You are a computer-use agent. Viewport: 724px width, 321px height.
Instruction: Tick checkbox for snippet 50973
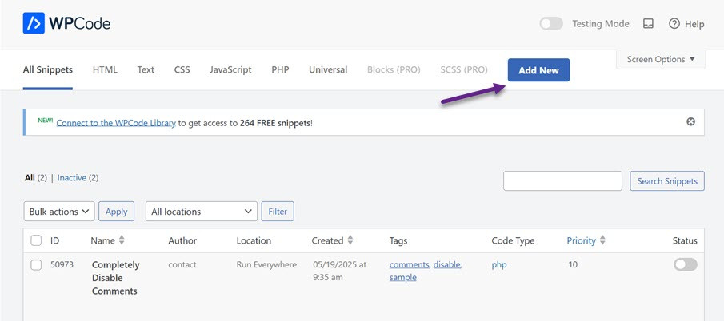(x=36, y=264)
